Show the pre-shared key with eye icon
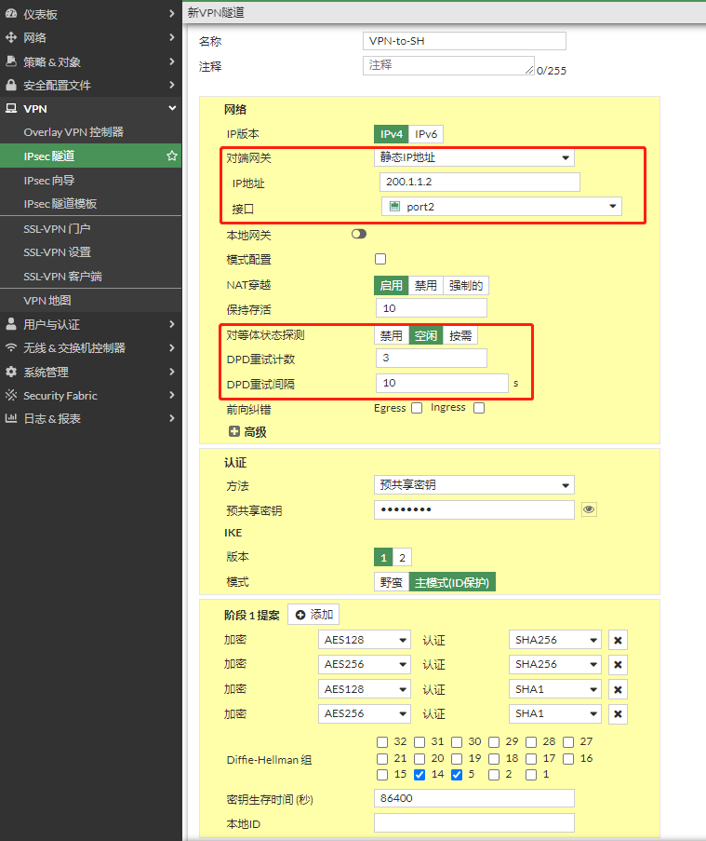This screenshot has width=706, height=841. [589, 509]
